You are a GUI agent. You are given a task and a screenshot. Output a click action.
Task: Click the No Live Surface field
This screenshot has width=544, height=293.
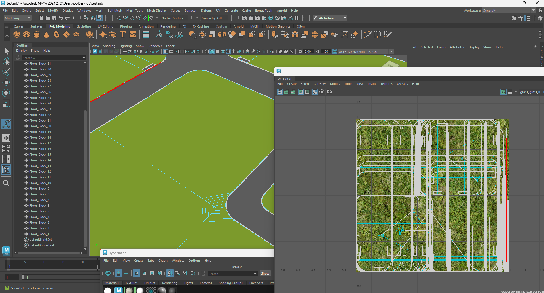coord(174,18)
